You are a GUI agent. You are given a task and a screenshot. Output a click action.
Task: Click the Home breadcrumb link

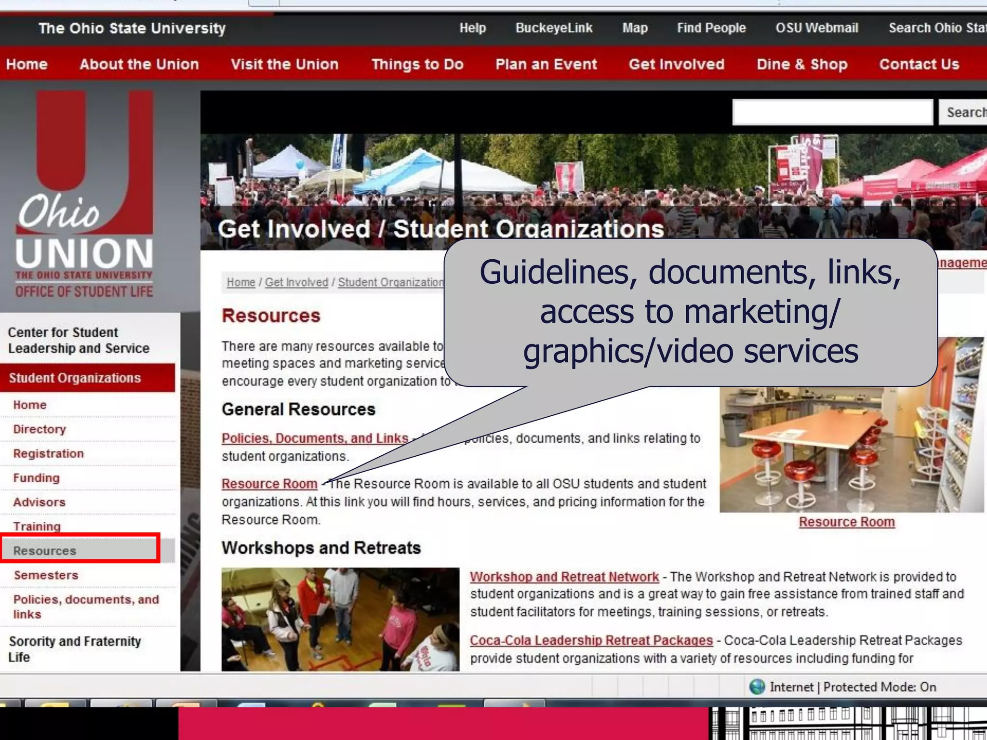pos(241,282)
